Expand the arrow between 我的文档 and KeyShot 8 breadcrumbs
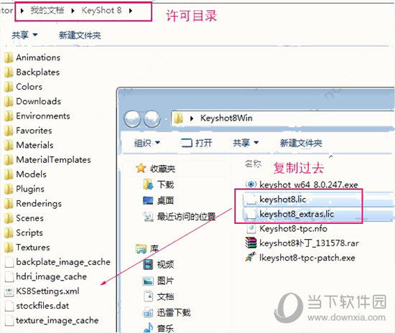395x333 pixels. click(x=73, y=11)
